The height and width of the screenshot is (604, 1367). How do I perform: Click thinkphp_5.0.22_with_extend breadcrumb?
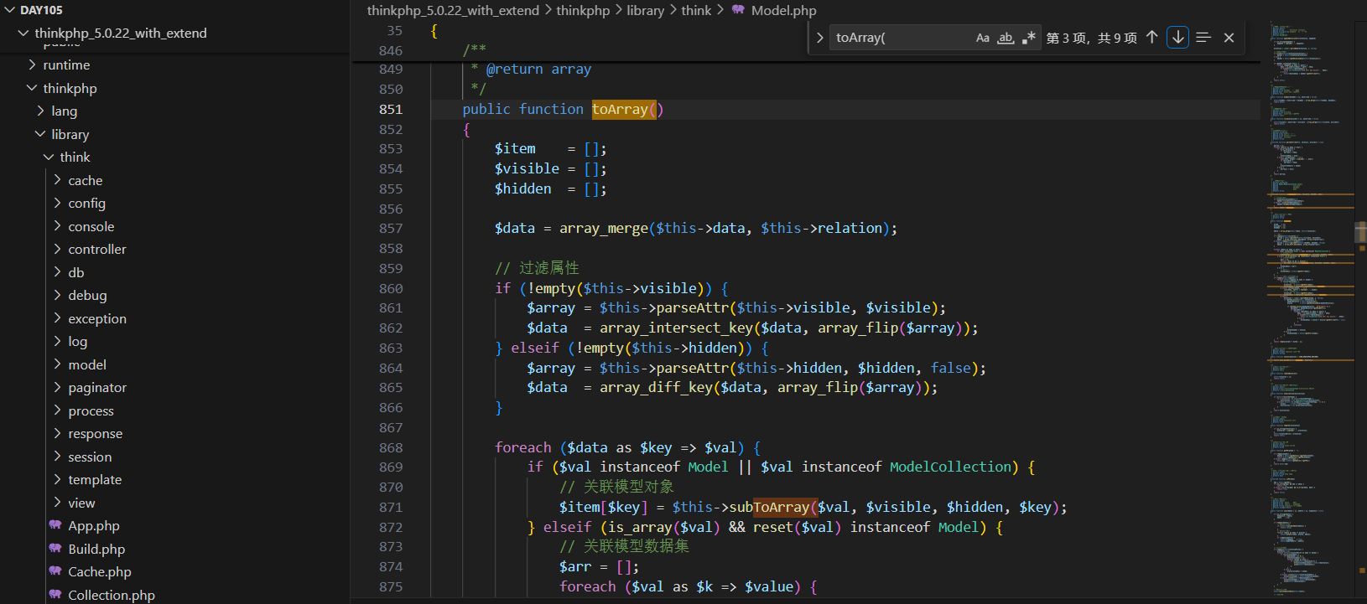click(x=453, y=11)
